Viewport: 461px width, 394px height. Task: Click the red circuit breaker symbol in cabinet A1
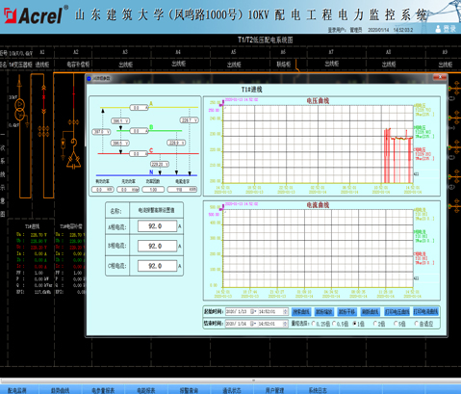(x=44, y=97)
